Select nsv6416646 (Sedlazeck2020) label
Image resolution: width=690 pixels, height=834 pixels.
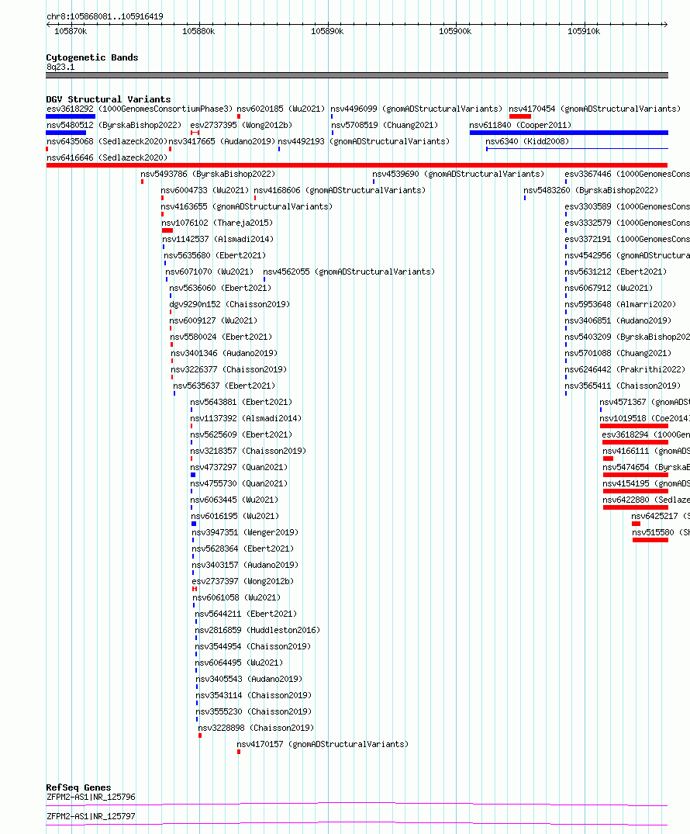click(107, 157)
